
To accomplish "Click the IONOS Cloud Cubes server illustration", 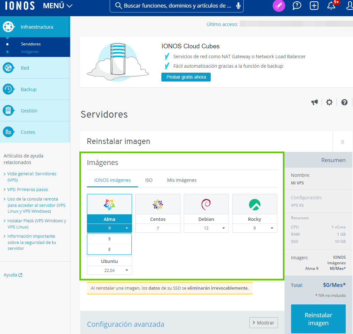I will click(x=118, y=62).
